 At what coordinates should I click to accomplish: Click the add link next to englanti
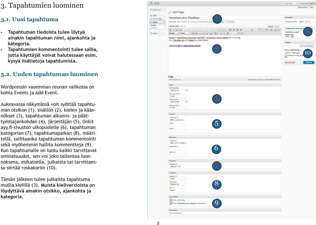pyautogui.click(x=292, y=35)
